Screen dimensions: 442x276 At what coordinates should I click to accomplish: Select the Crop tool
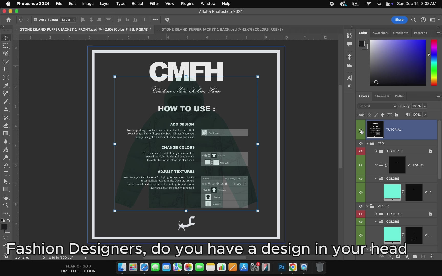point(6,70)
